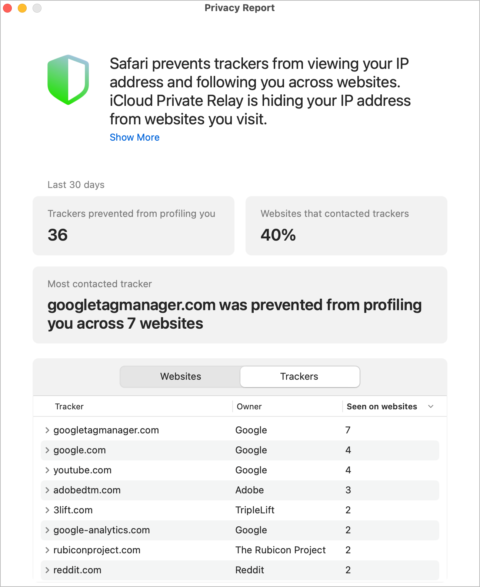Viewport: 480px width, 587px height.
Task: Expand 3lift.com tracker details
Action: 47,510
